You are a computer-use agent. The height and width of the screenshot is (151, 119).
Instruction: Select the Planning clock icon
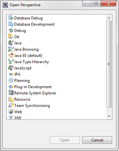pyautogui.click(x=11, y=81)
